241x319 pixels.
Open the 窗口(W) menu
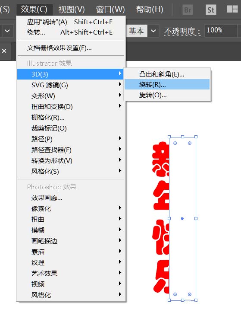click(x=110, y=10)
